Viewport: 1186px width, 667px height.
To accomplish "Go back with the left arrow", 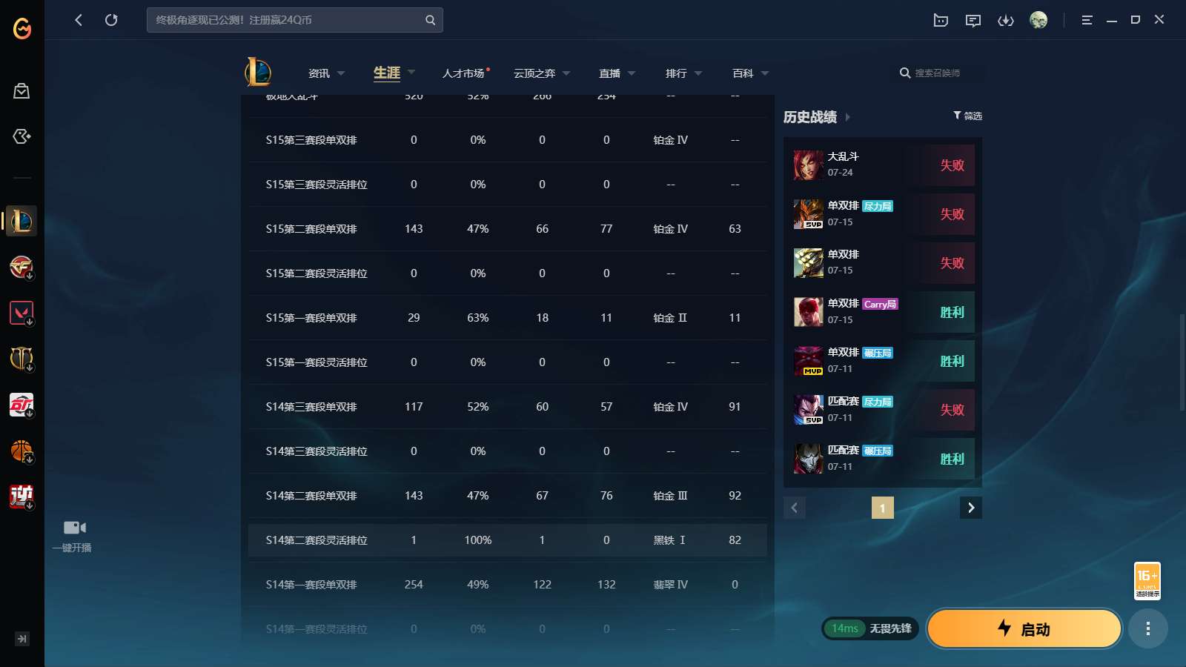I will (79, 20).
